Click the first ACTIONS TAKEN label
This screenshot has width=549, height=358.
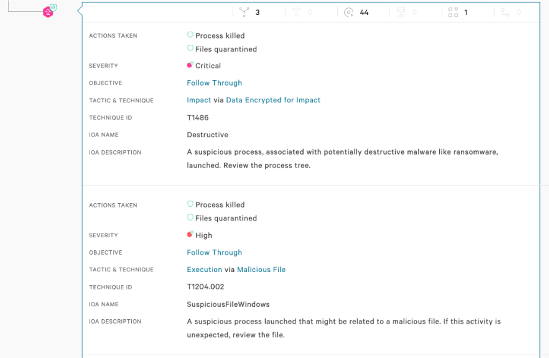point(113,36)
